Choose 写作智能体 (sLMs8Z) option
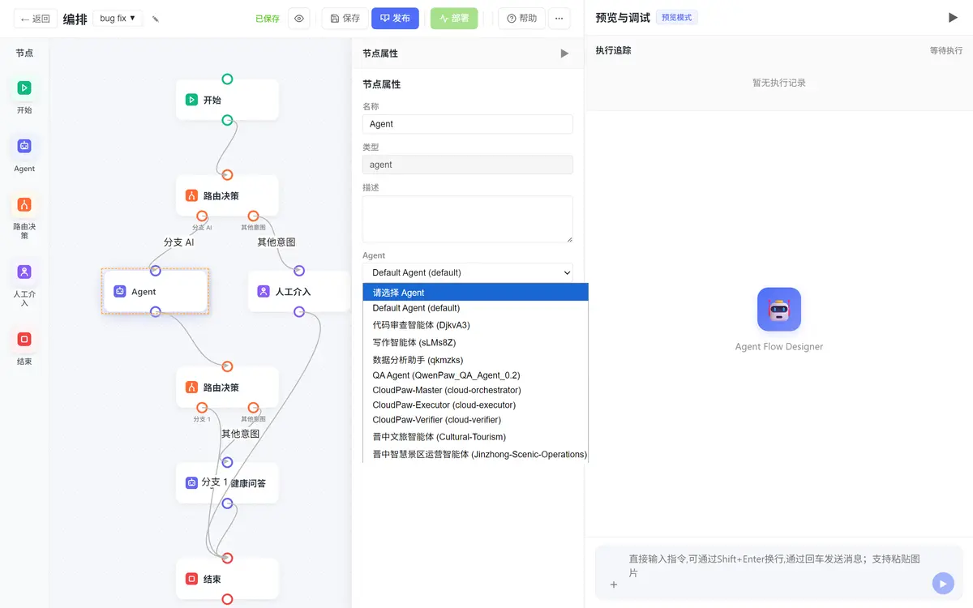This screenshot has height=608, width=973. [475, 343]
